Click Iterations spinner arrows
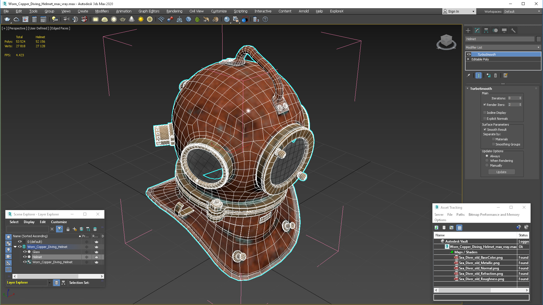 520,98
